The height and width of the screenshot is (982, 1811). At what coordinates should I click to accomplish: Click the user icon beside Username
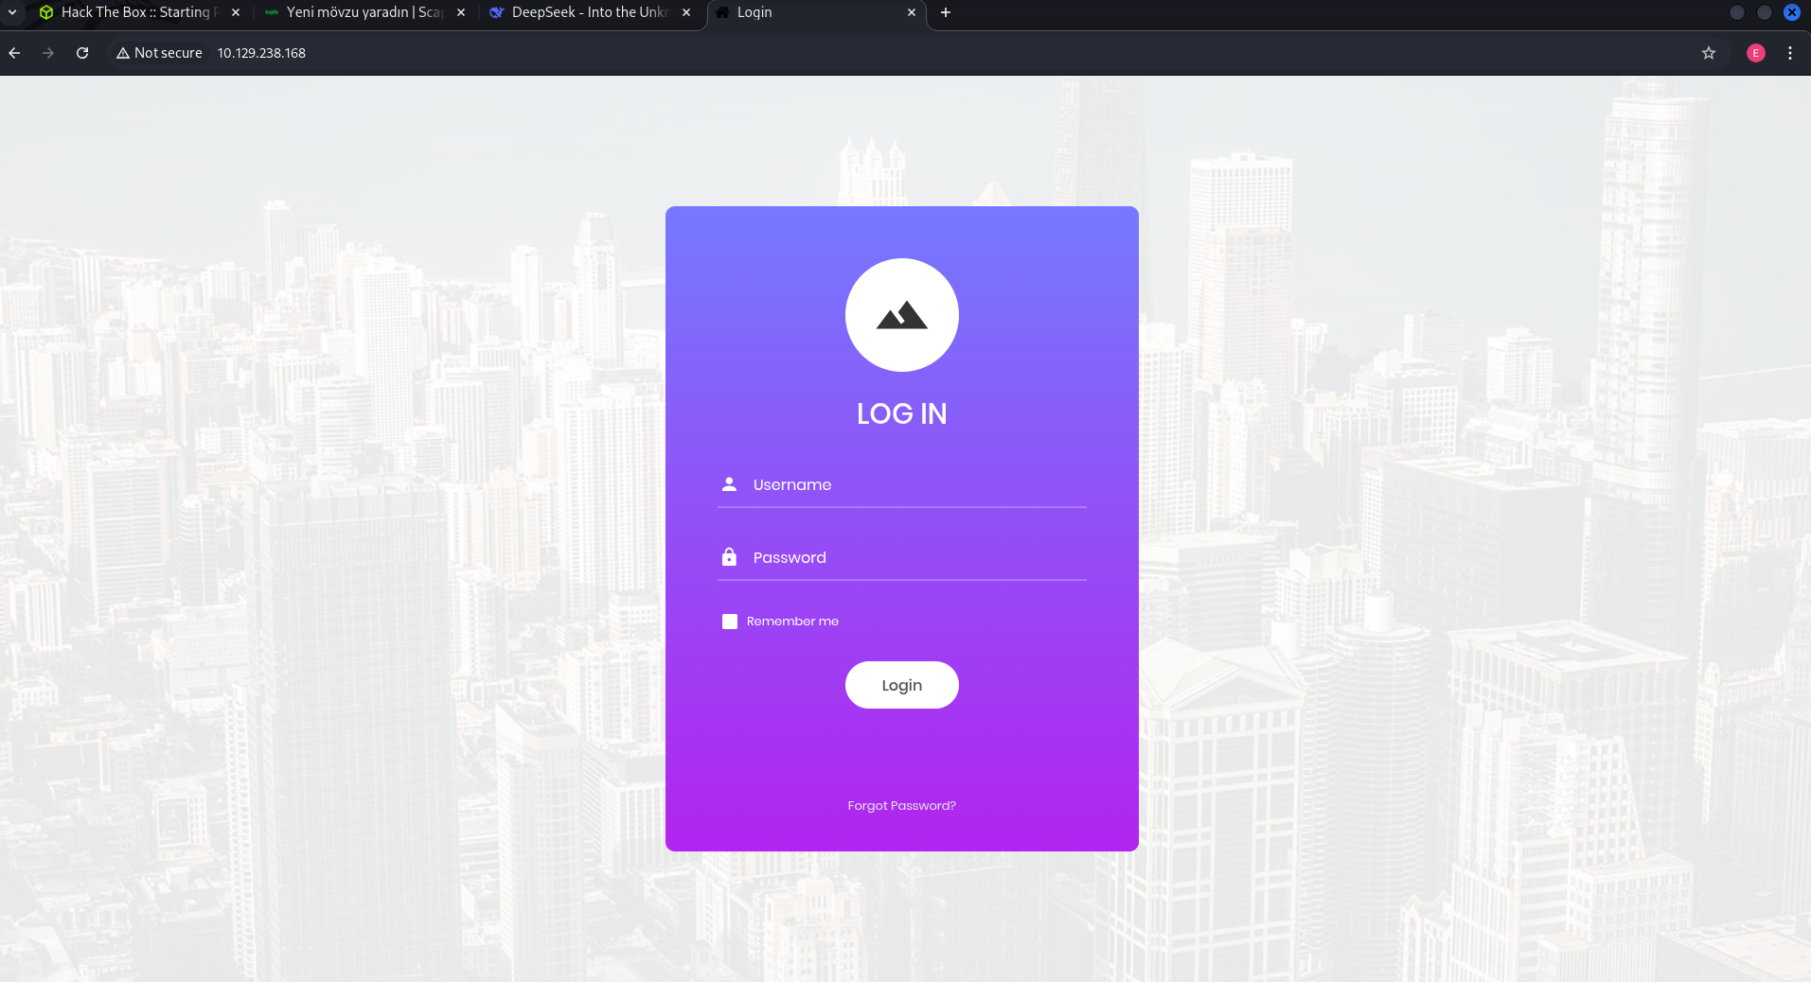coord(729,484)
